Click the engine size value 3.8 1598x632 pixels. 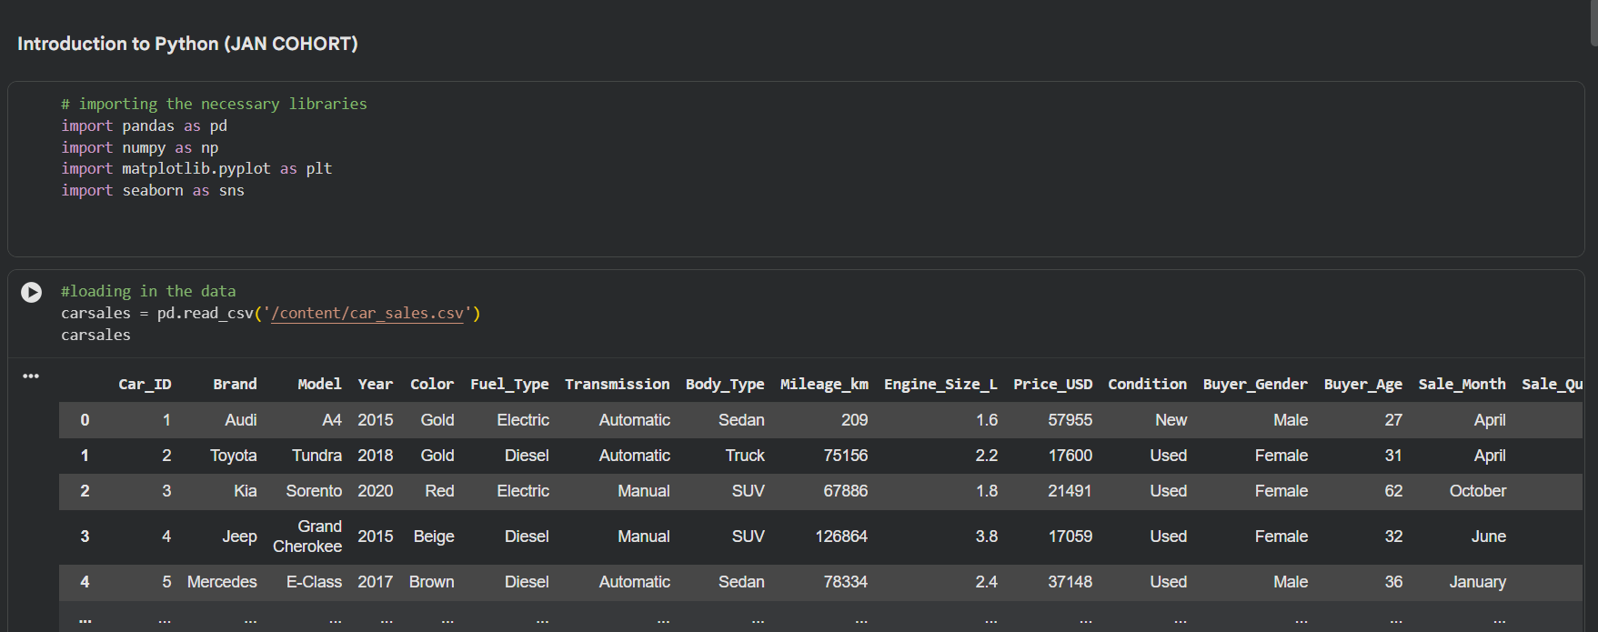tap(987, 537)
